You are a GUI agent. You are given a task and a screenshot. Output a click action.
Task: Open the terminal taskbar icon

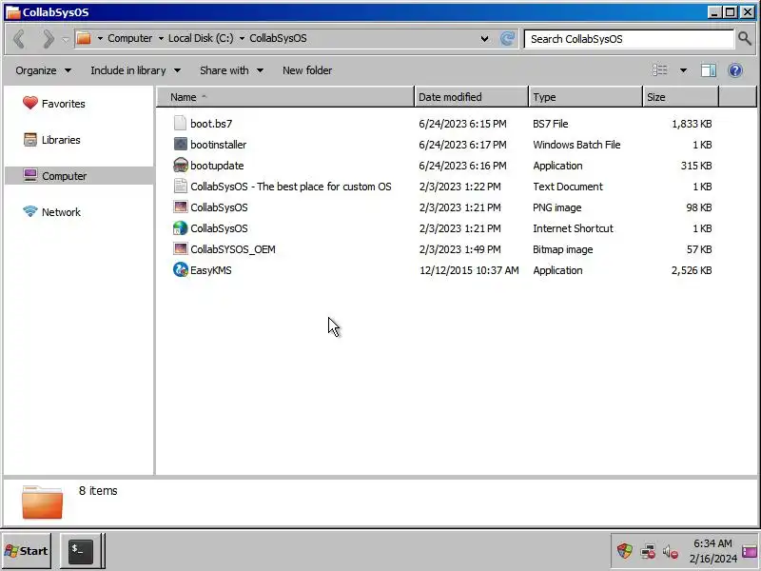[81, 551]
